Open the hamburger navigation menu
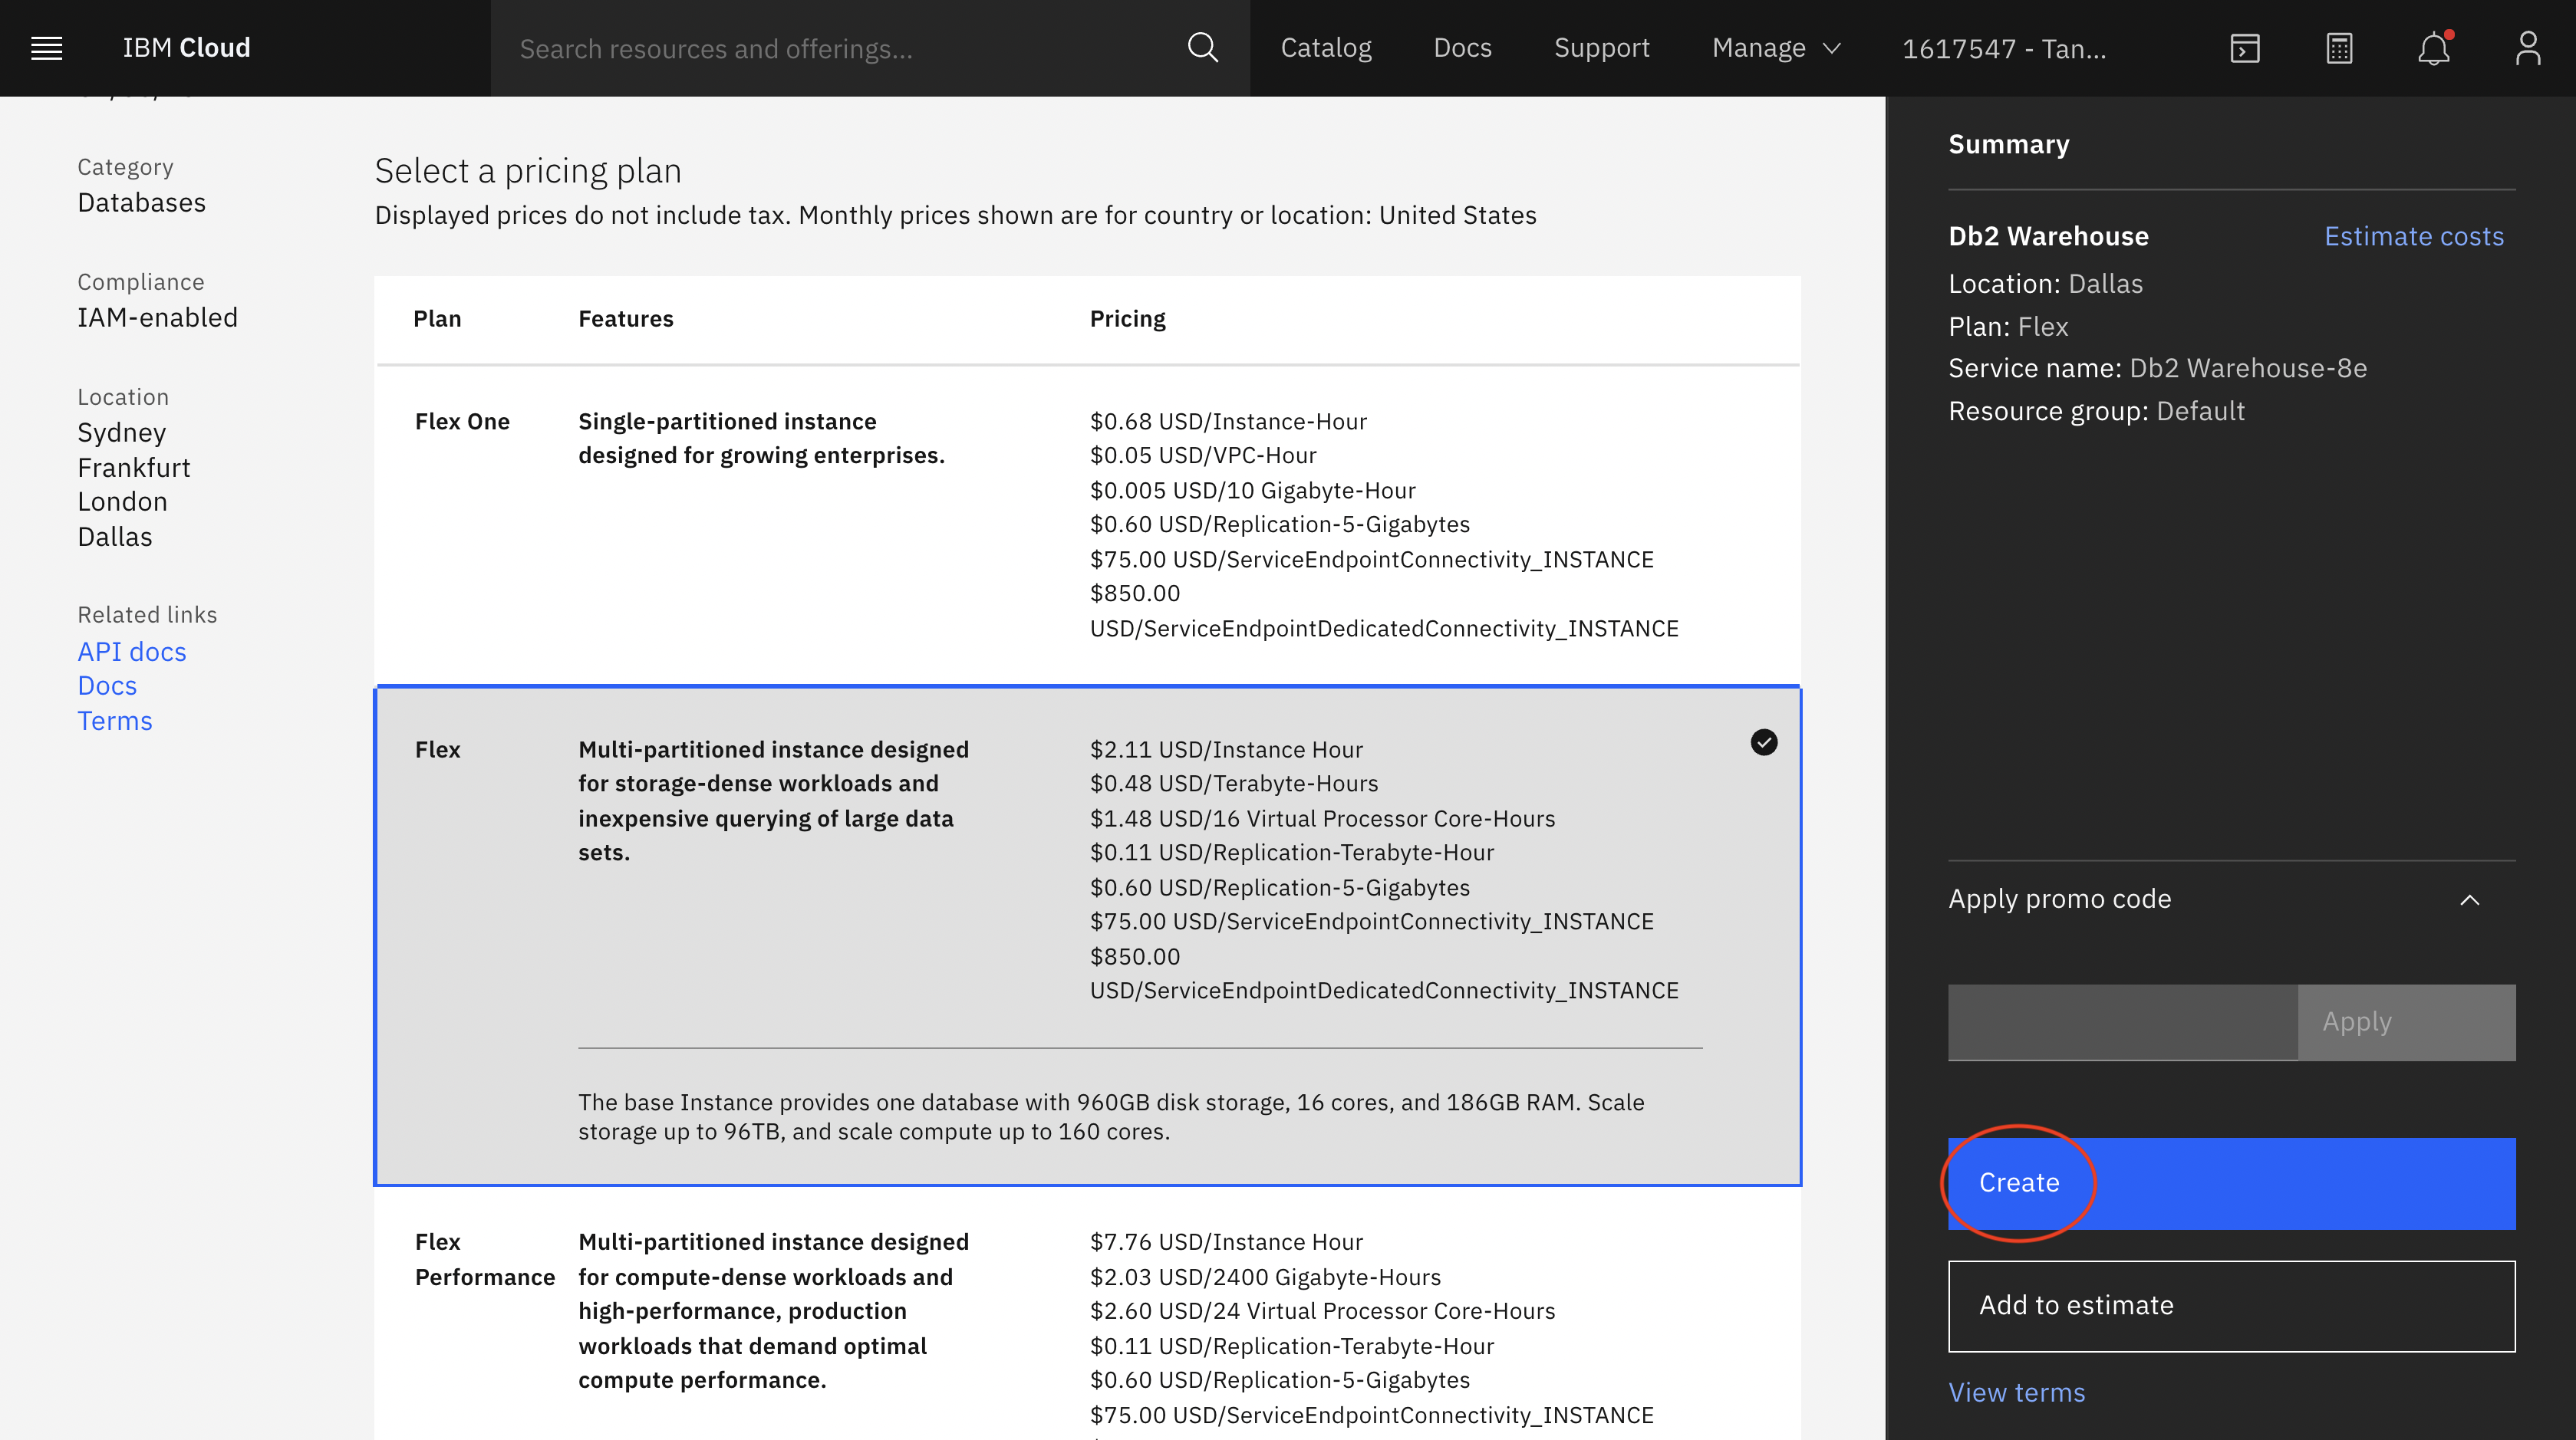Viewport: 2576px width, 1440px height. pyautogui.click(x=47, y=48)
